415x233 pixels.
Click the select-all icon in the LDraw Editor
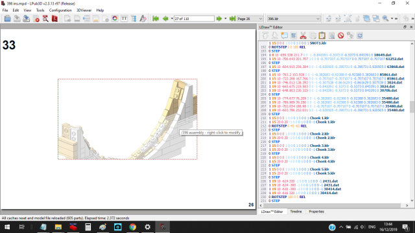click(294, 36)
